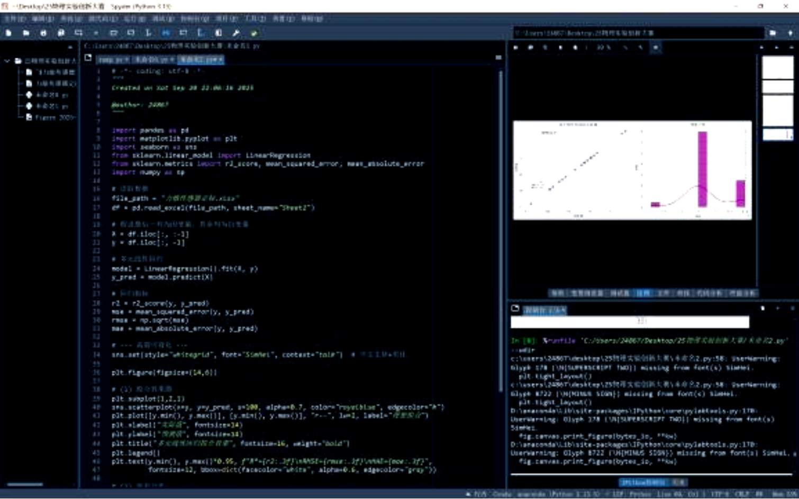Open the editor file-list browse tabs button
Image resolution: width=799 pixels, height=499 pixels.
(x=88, y=58)
